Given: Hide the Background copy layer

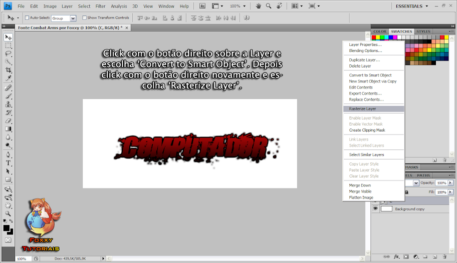Looking at the screenshot, I should (x=375, y=208).
